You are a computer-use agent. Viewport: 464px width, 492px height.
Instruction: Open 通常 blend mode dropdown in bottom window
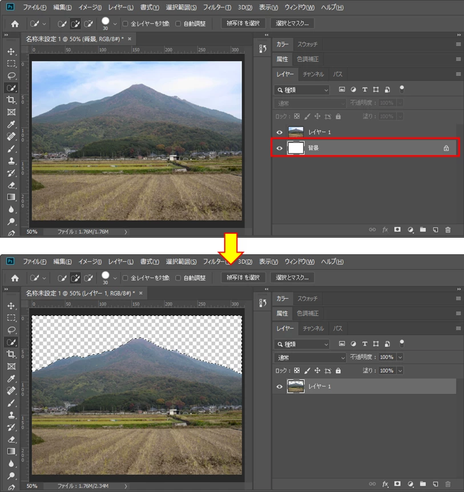(x=310, y=357)
